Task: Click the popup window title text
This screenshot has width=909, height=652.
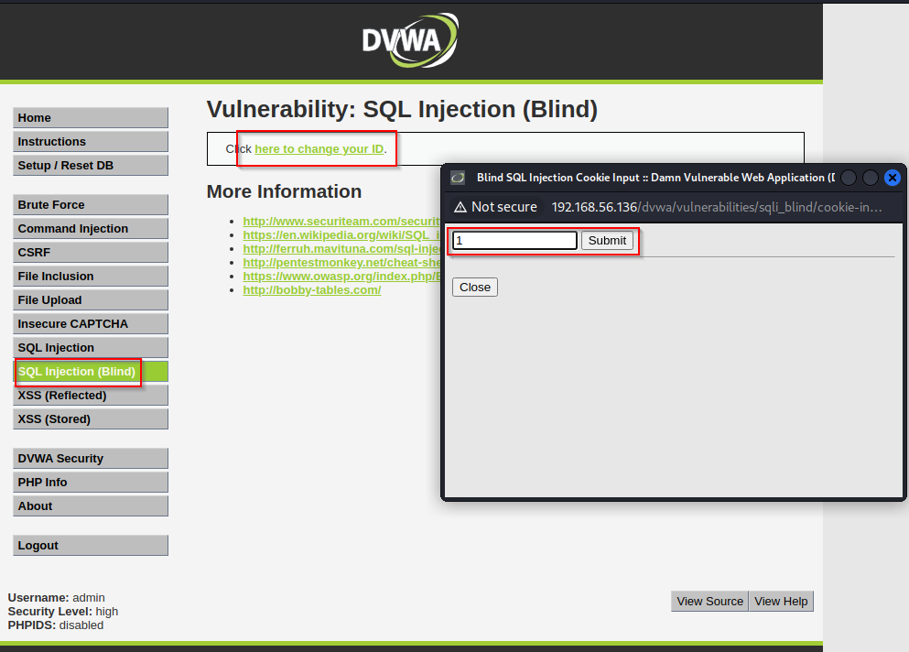Action: pos(655,178)
